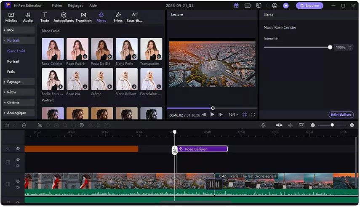Open the gift box icon
360x207 pixels.
236,6
